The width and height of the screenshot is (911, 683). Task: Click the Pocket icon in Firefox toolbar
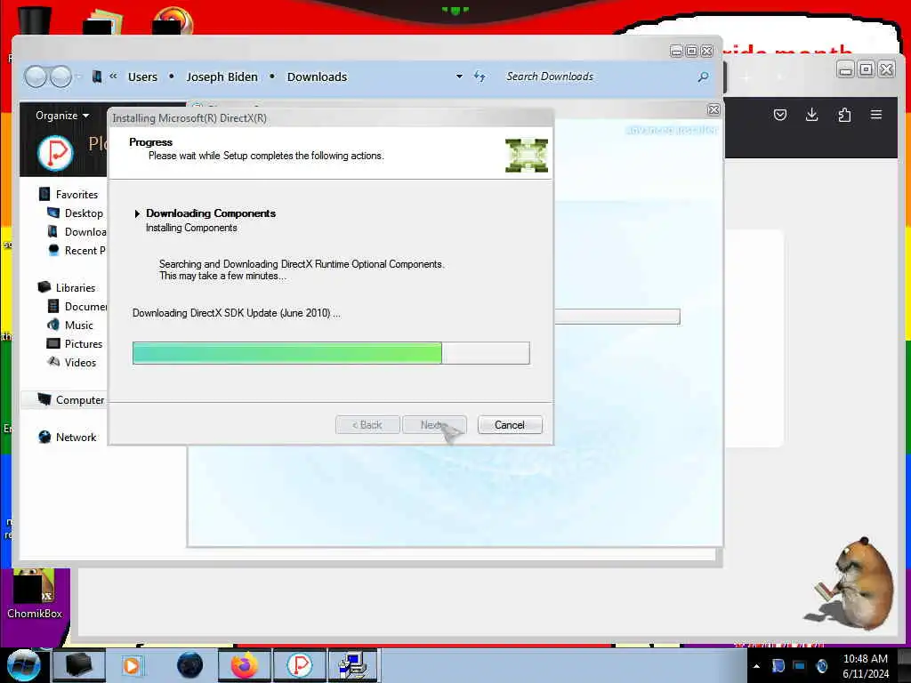[780, 115]
